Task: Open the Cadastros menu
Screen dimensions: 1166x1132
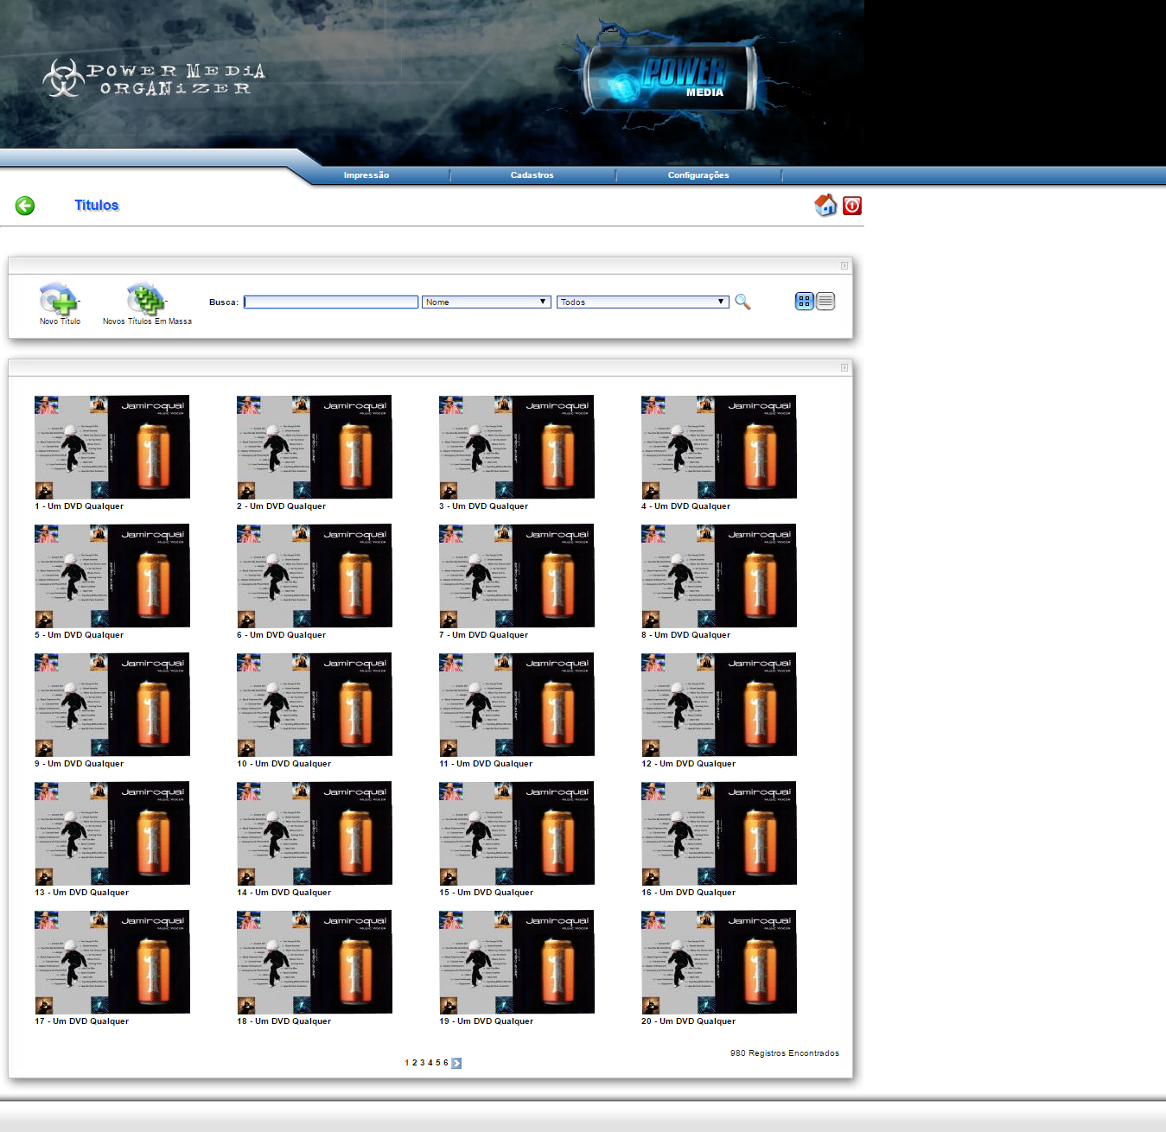Action: tap(532, 175)
